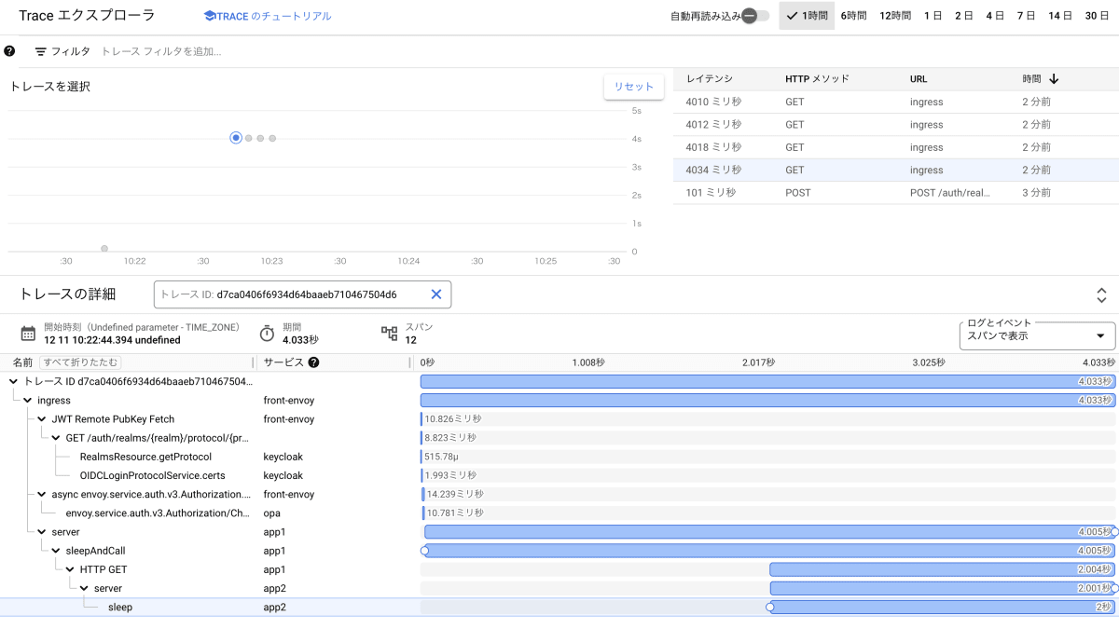Screen dimensions: 1119x629
Task: Select the 4018 ミリ秒 trace row
Action: [x=895, y=147]
